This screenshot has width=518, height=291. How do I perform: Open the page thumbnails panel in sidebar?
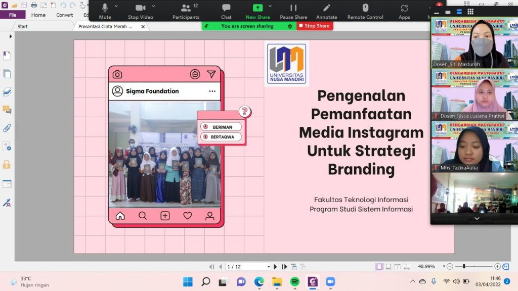[x=7, y=74]
